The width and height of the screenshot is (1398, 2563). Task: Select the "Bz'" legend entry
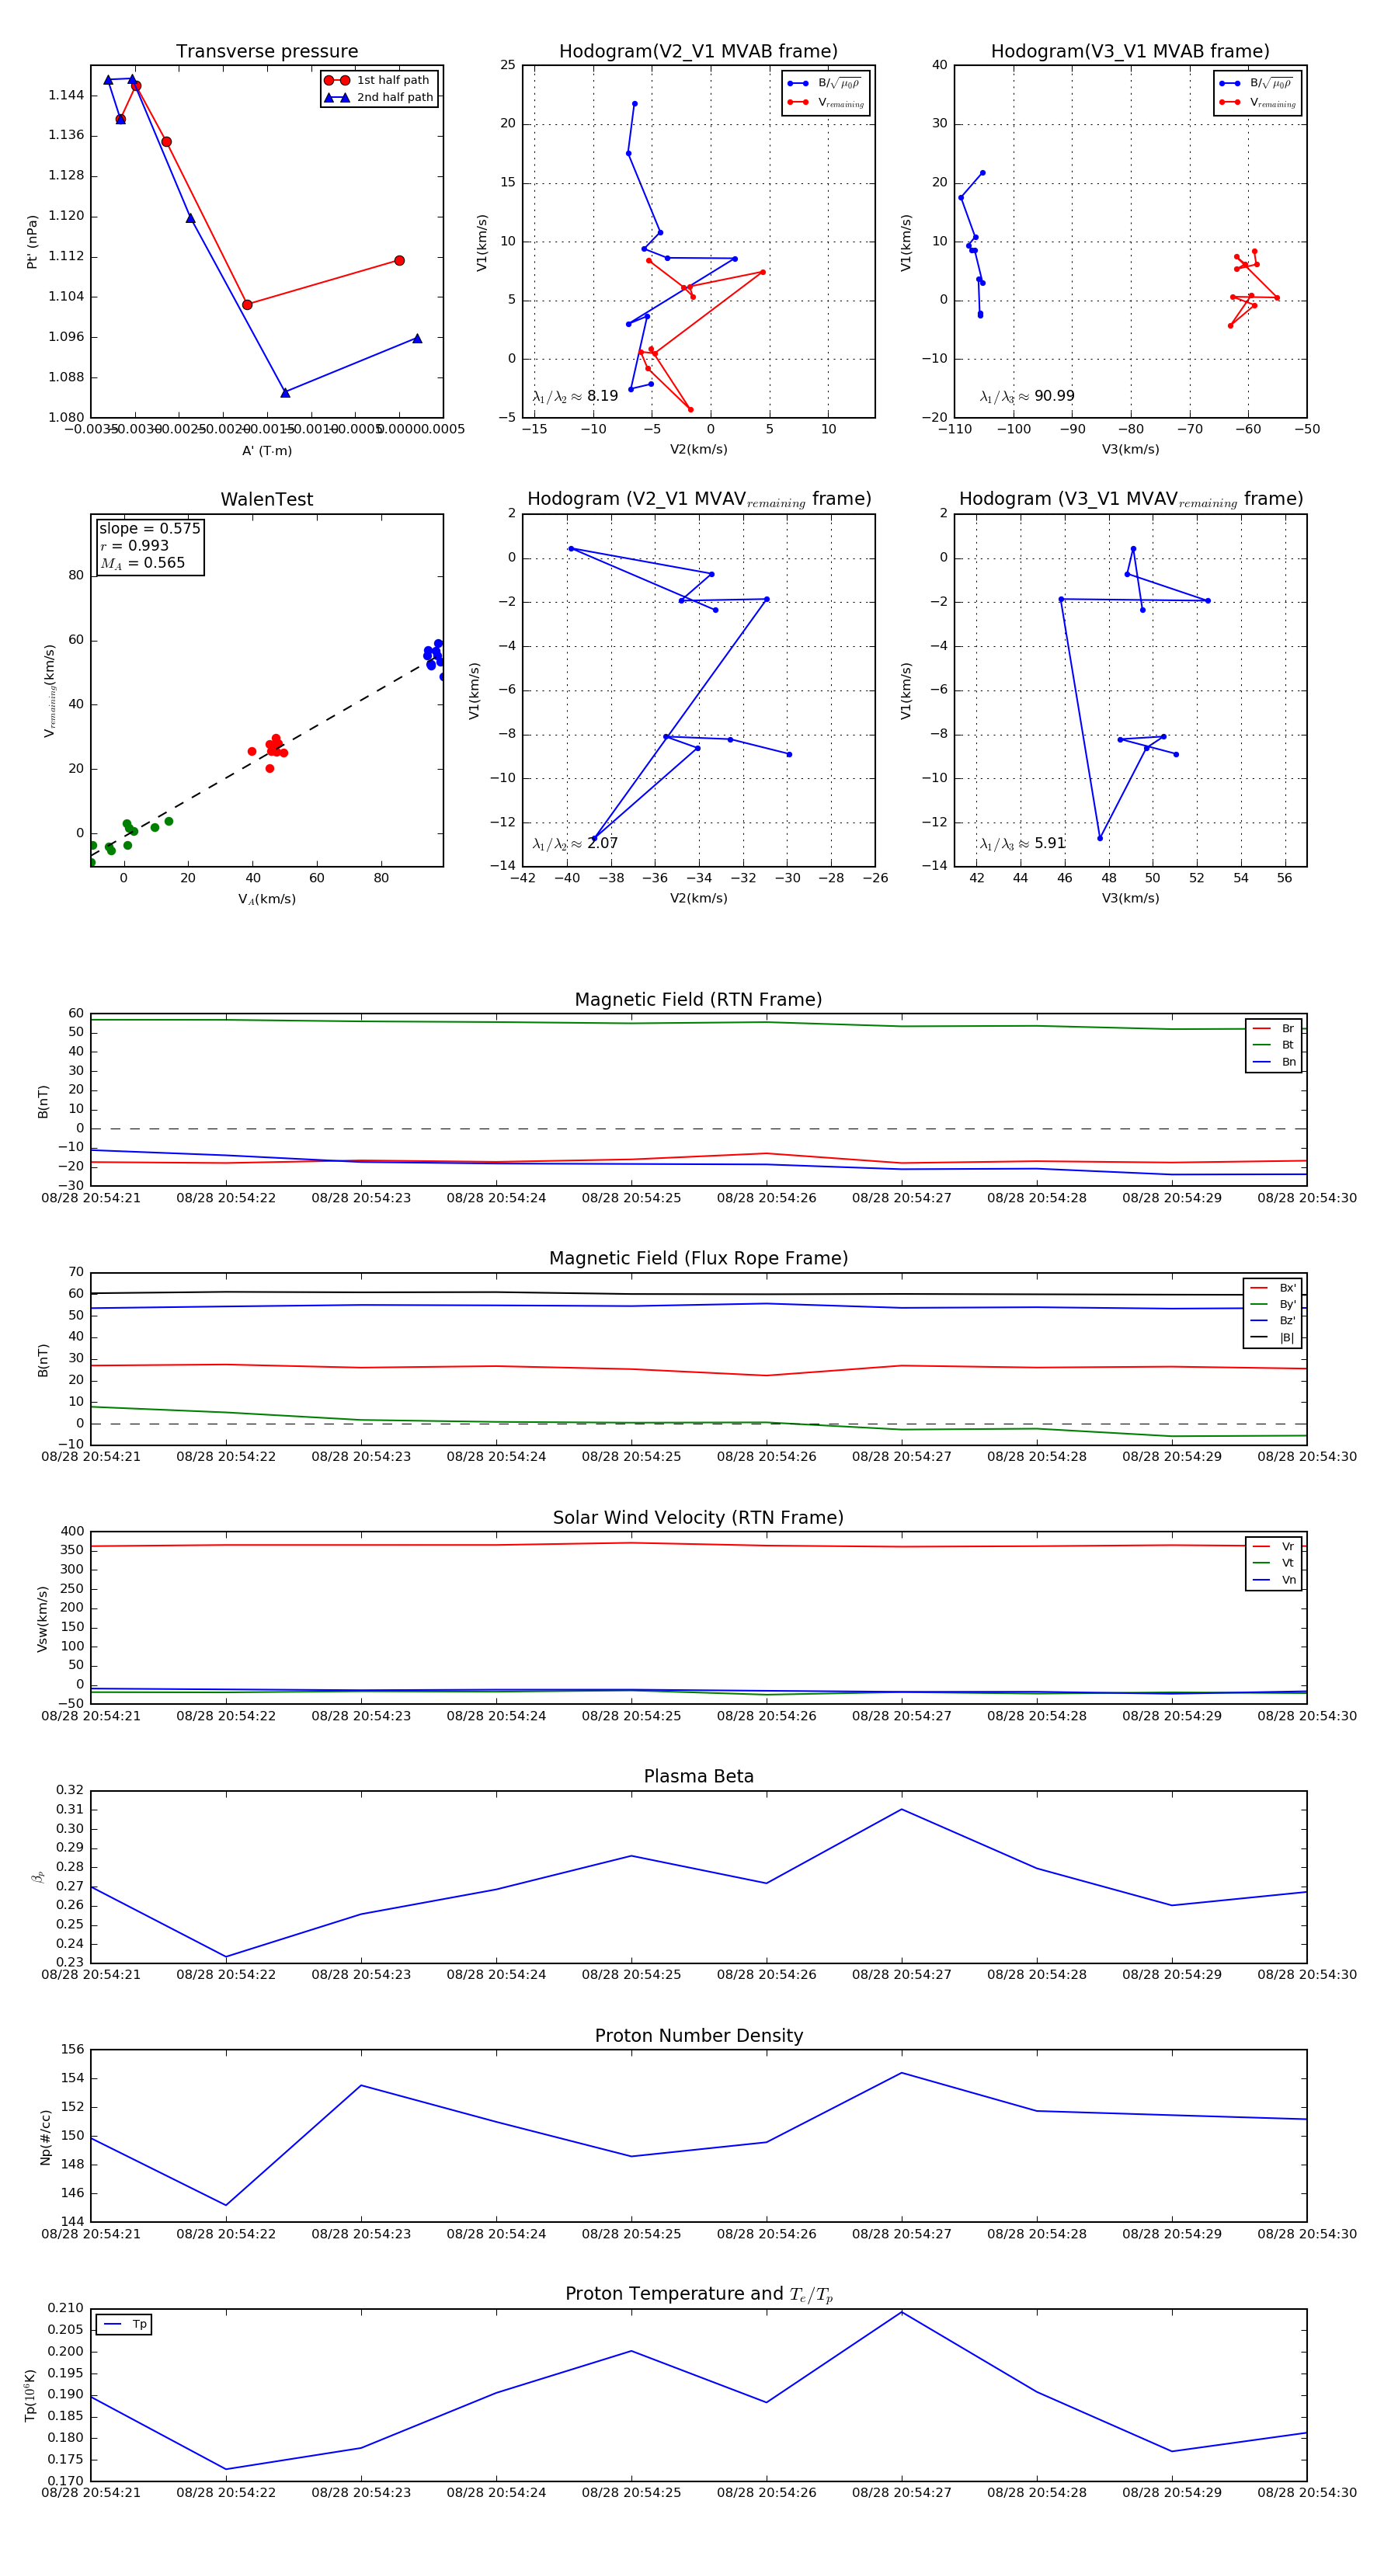click(x=1273, y=1320)
